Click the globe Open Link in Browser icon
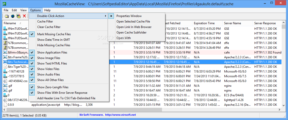288x120 pixels. 13,16
